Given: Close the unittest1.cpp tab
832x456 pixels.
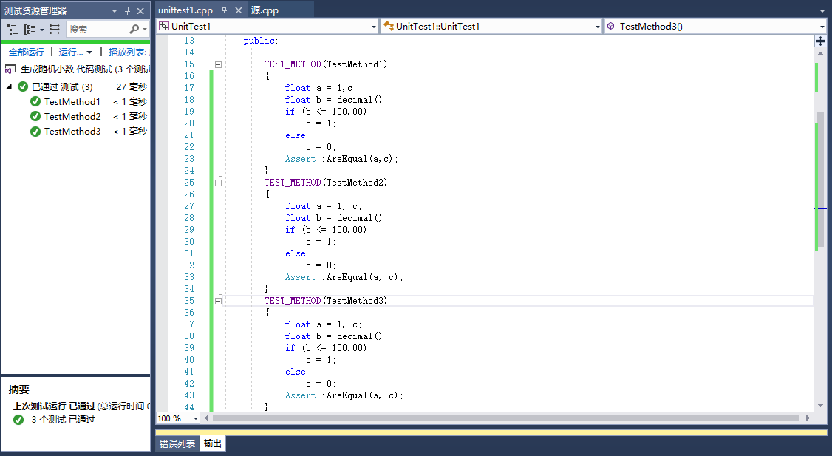Looking at the screenshot, I should pos(239,10).
